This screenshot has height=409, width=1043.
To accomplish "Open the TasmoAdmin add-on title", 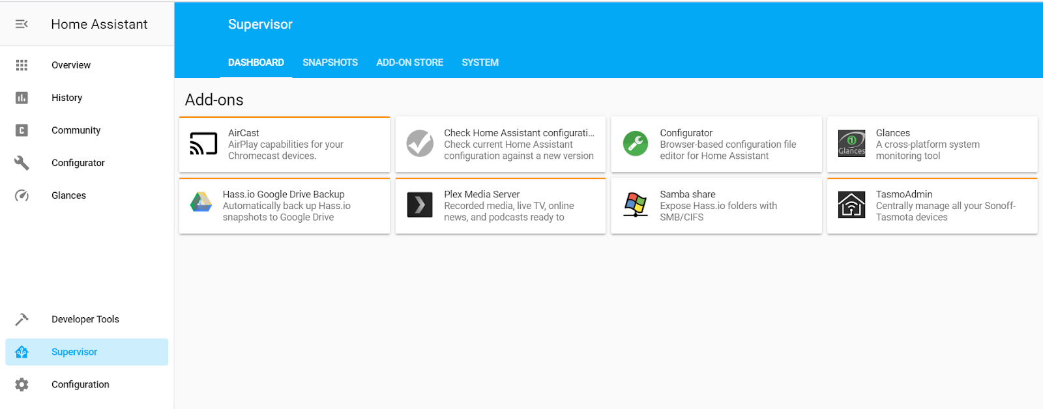I will point(903,194).
